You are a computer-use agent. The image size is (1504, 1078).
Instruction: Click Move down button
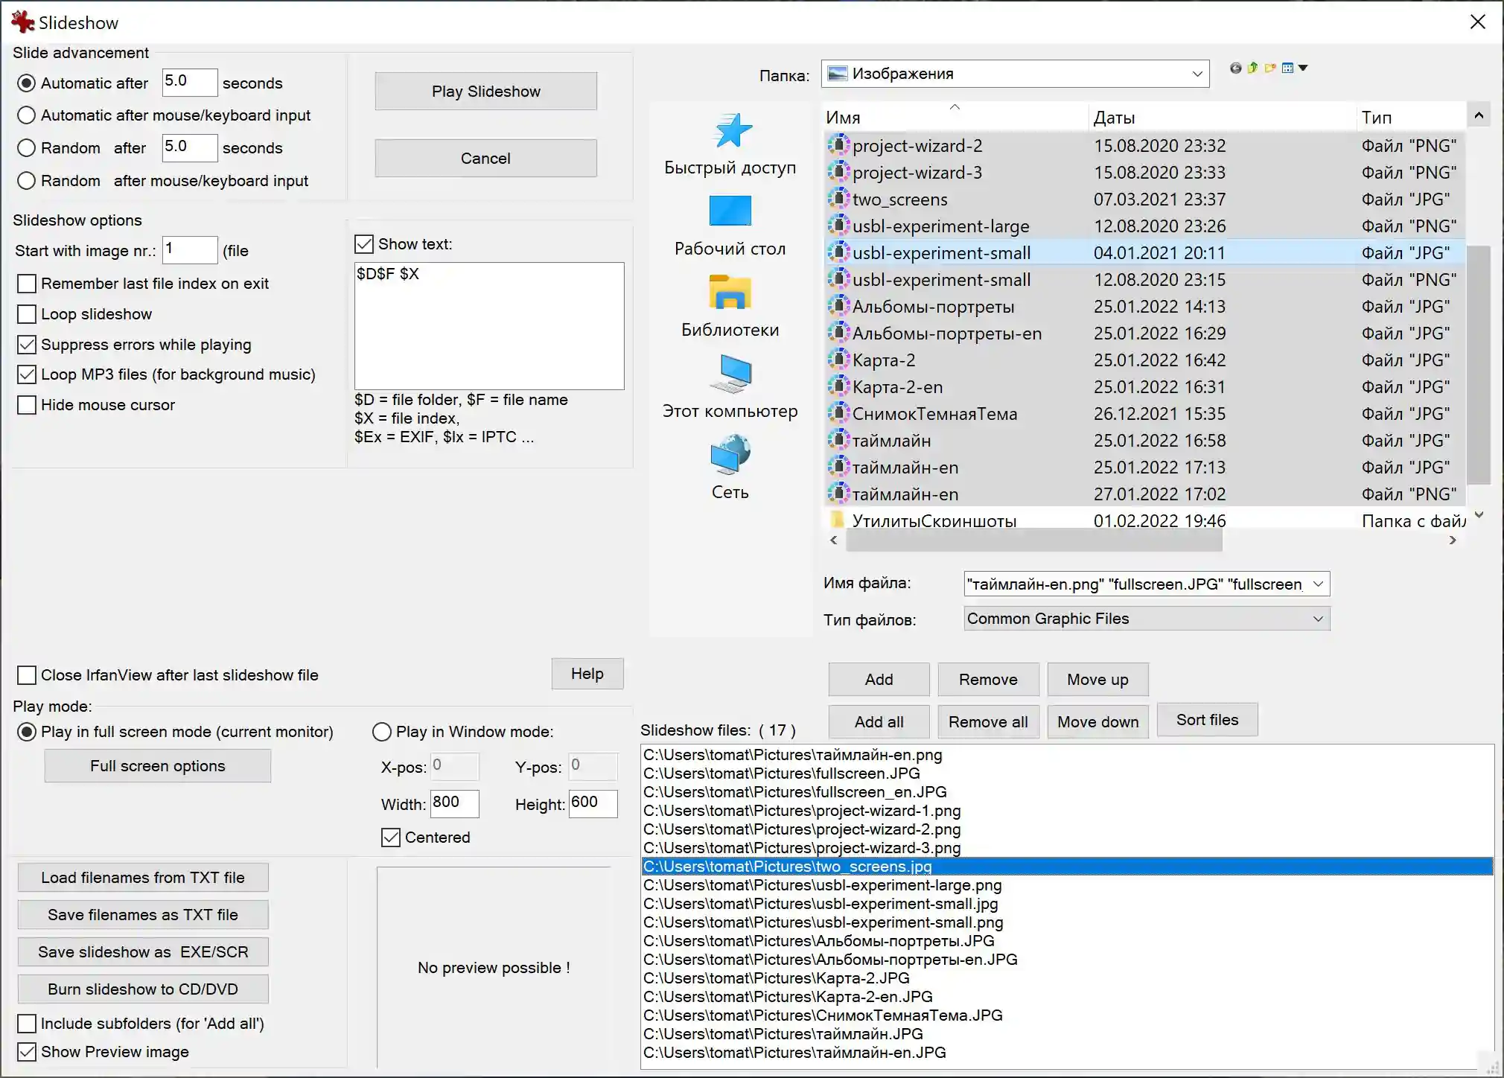tap(1098, 722)
